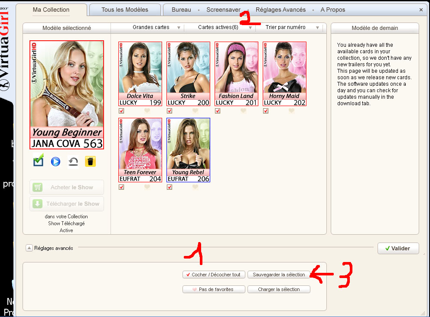Viewport: 430px width, 317px height.
Task: Click the green checkmark activate icon under Young Beginner
Action: tap(39, 160)
